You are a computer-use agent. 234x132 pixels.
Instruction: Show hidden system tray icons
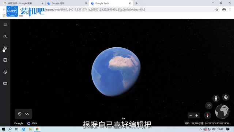click(x=201, y=129)
